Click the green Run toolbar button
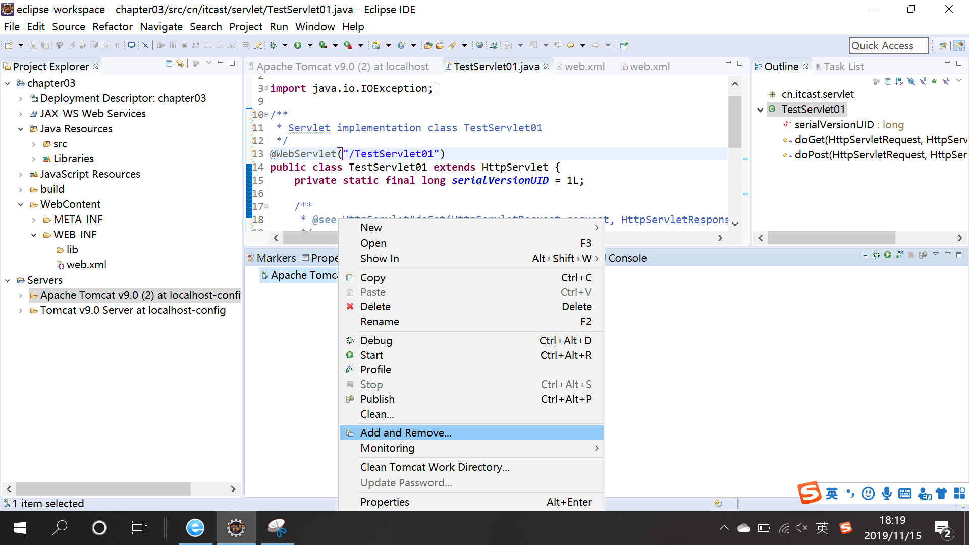 (298, 45)
